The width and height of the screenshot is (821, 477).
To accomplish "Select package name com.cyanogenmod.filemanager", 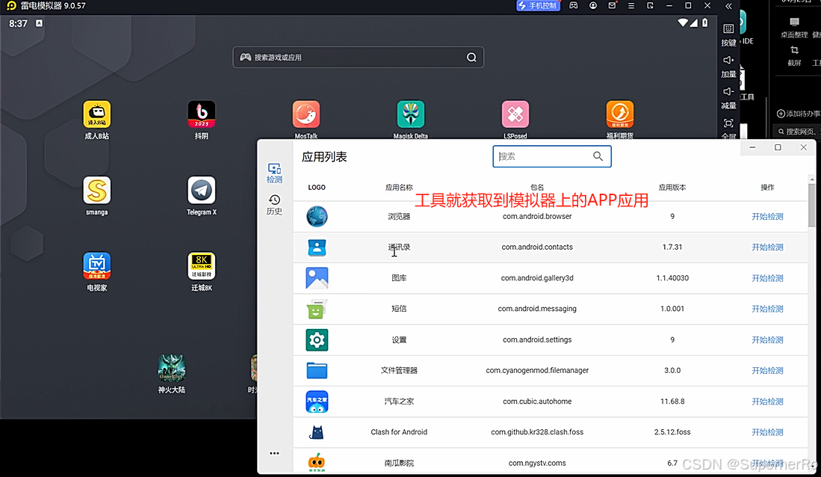I will pos(537,371).
